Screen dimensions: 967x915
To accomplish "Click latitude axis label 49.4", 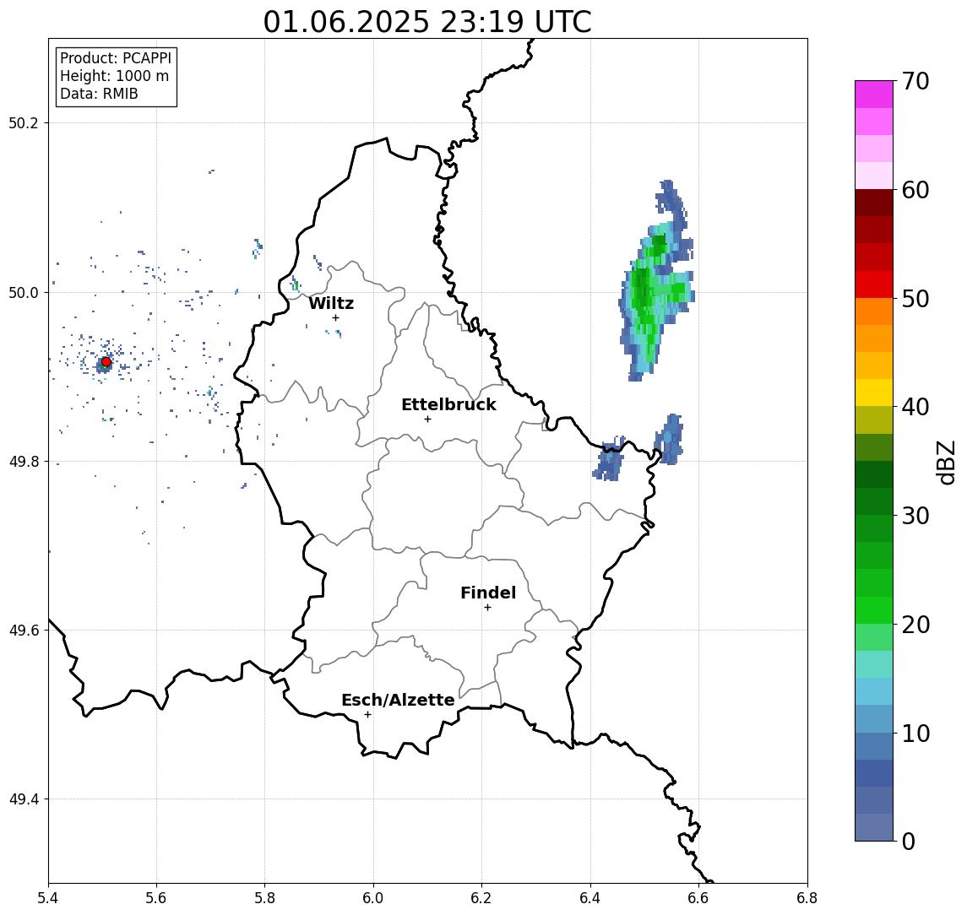I will coord(24,799).
